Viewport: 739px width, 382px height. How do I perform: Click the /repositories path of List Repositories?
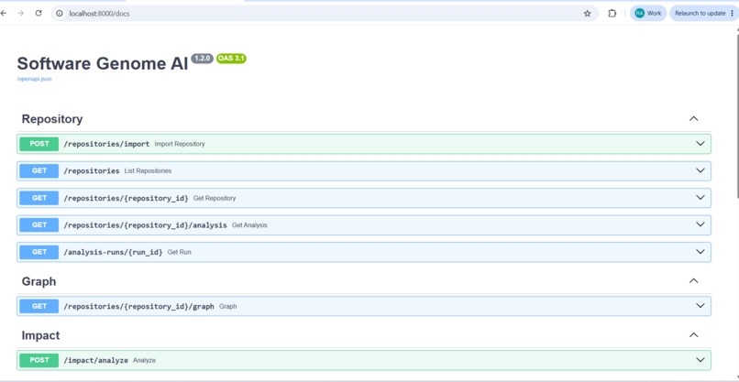pos(92,170)
